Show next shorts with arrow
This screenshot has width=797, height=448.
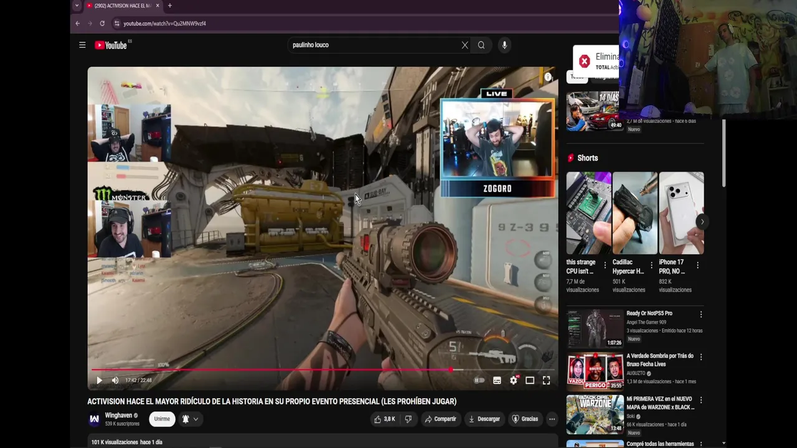pyautogui.click(x=702, y=222)
